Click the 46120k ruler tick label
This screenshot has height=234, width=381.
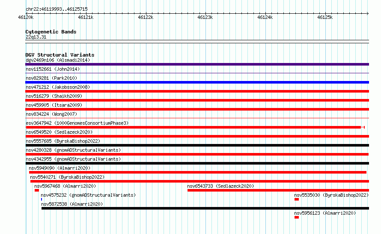pyautogui.click(x=26, y=17)
